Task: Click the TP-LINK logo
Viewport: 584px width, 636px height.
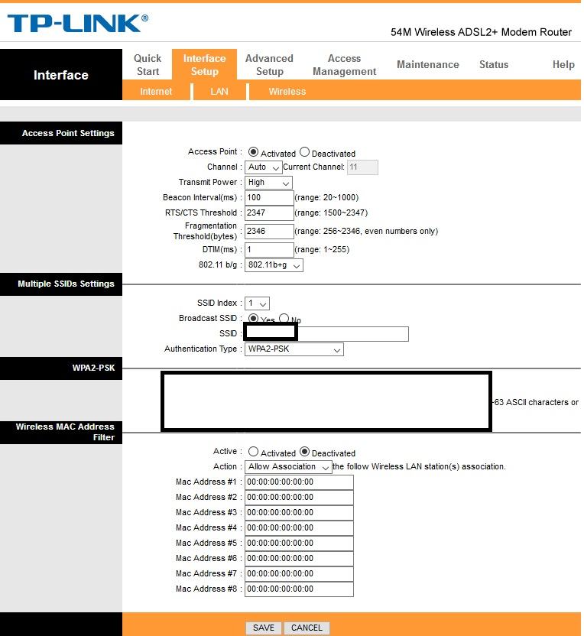Action: pyautogui.click(x=78, y=23)
